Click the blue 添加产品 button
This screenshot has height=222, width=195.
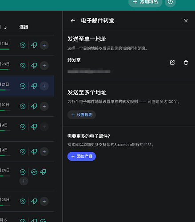coord(82,156)
